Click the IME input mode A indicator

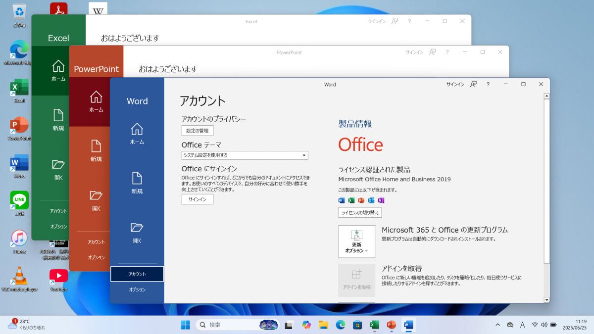(x=522, y=325)
